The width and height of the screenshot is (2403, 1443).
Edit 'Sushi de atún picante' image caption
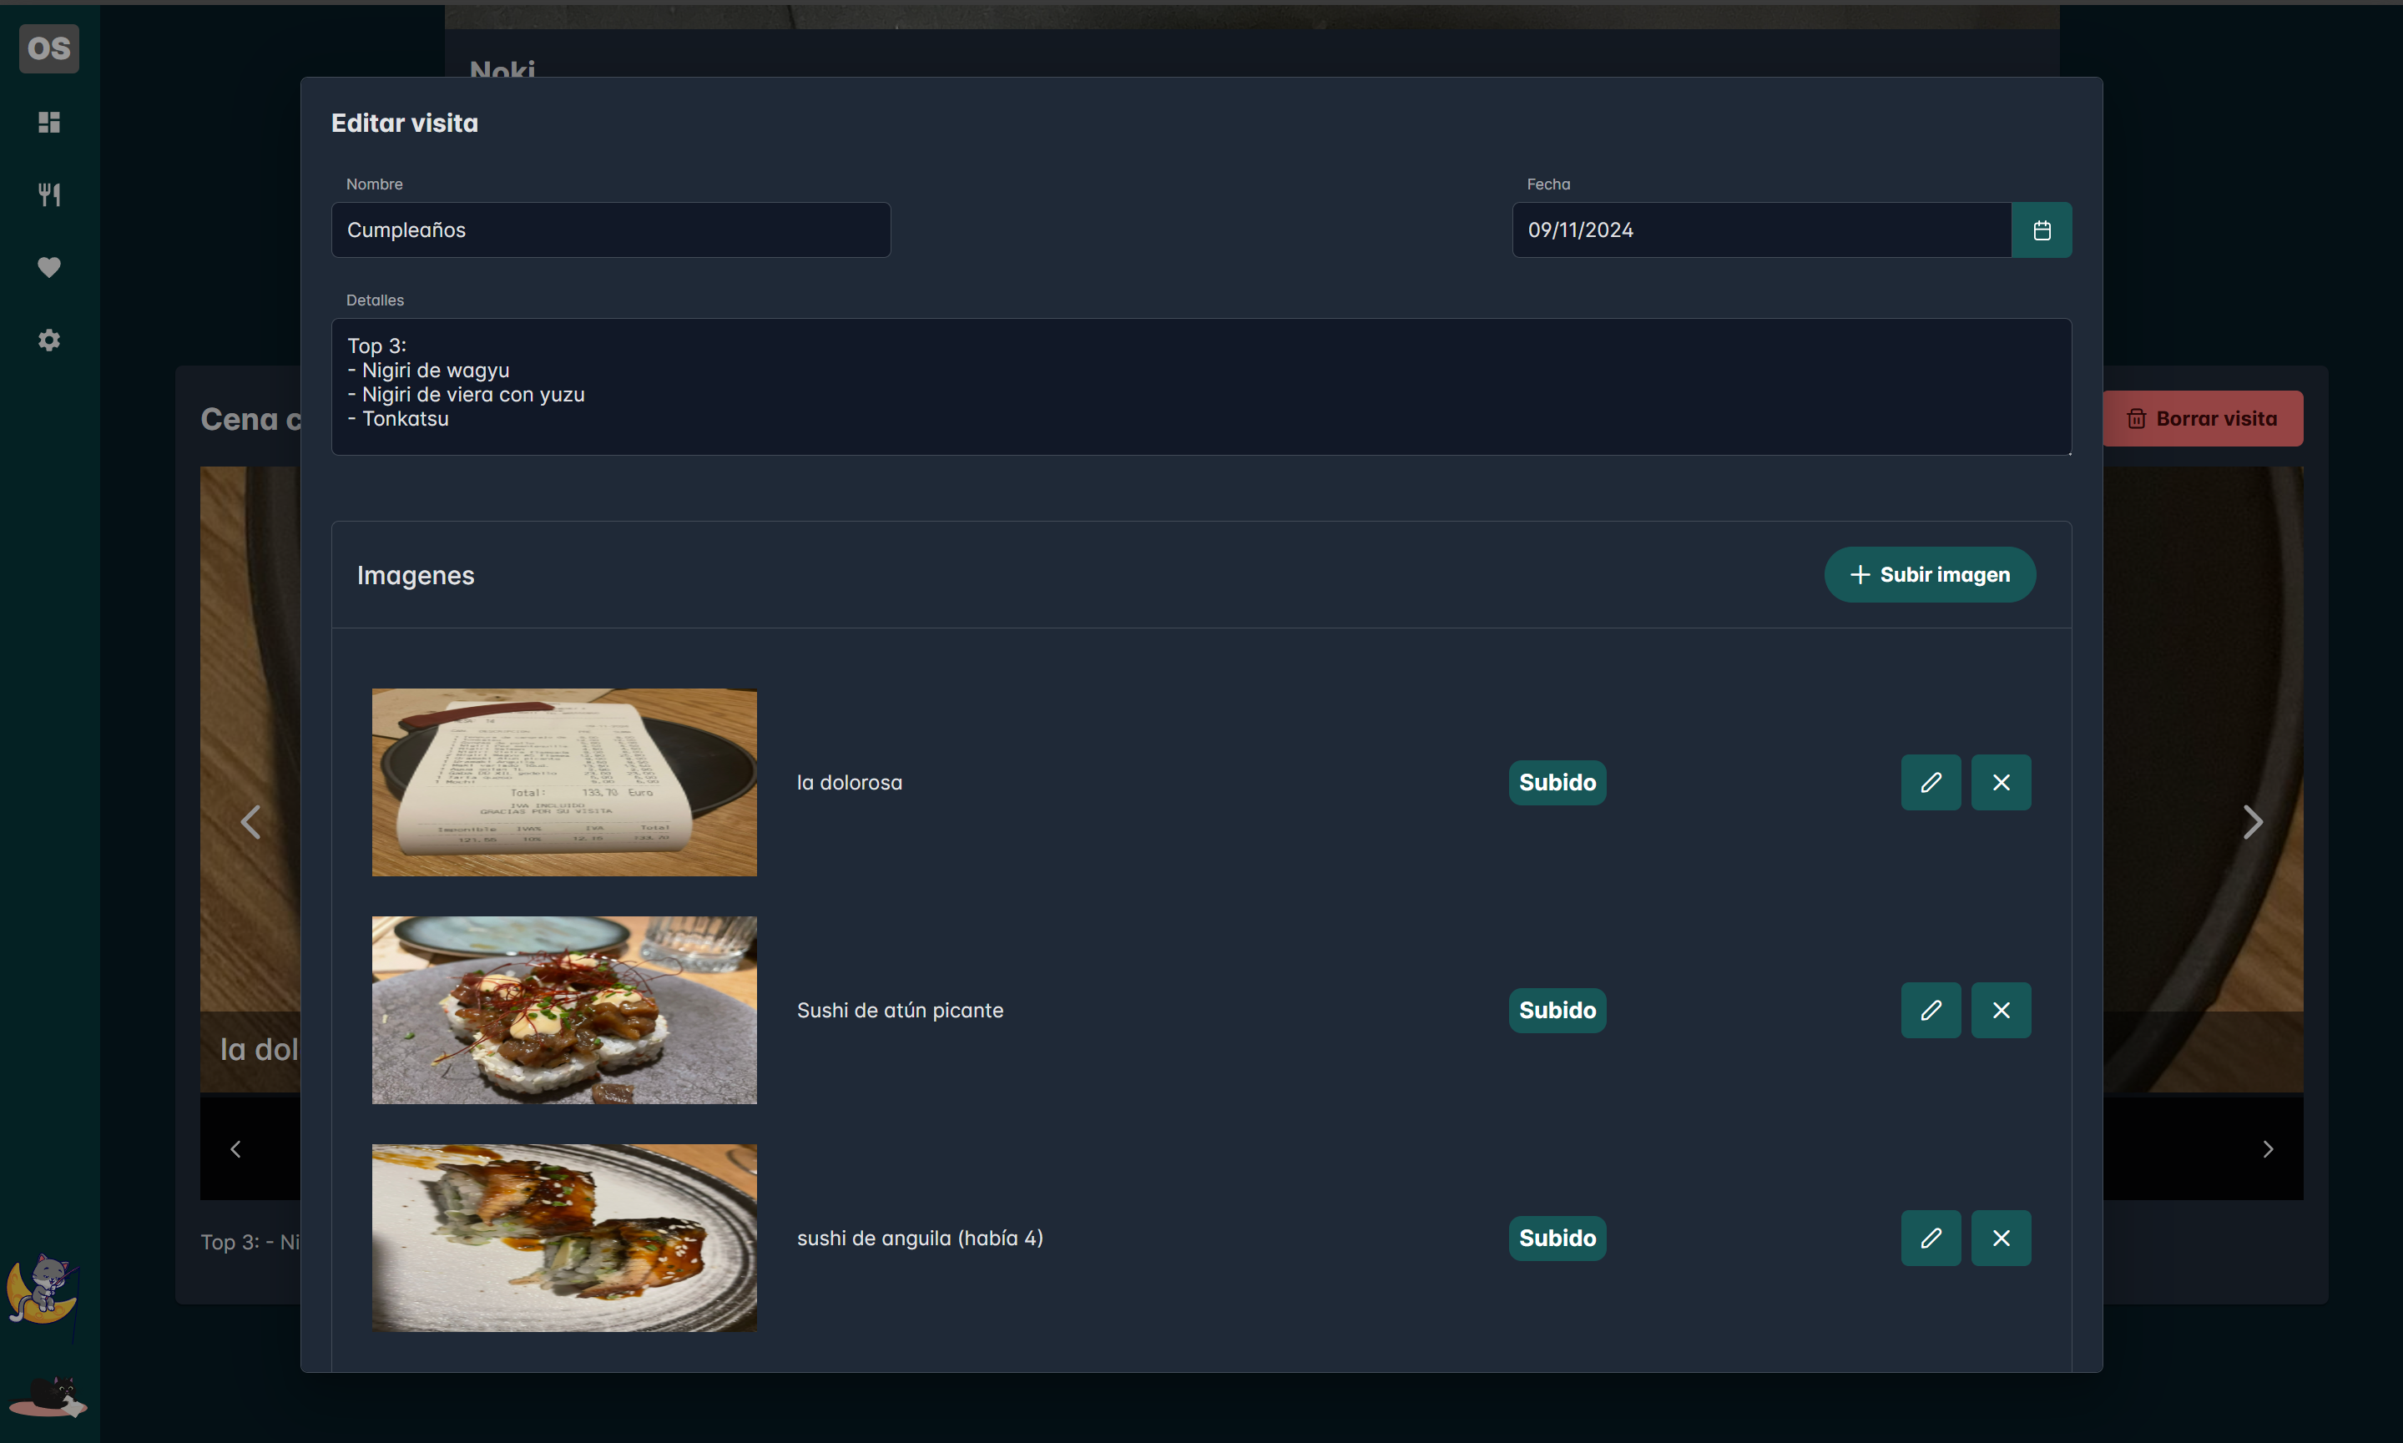click(1931, 1011)
